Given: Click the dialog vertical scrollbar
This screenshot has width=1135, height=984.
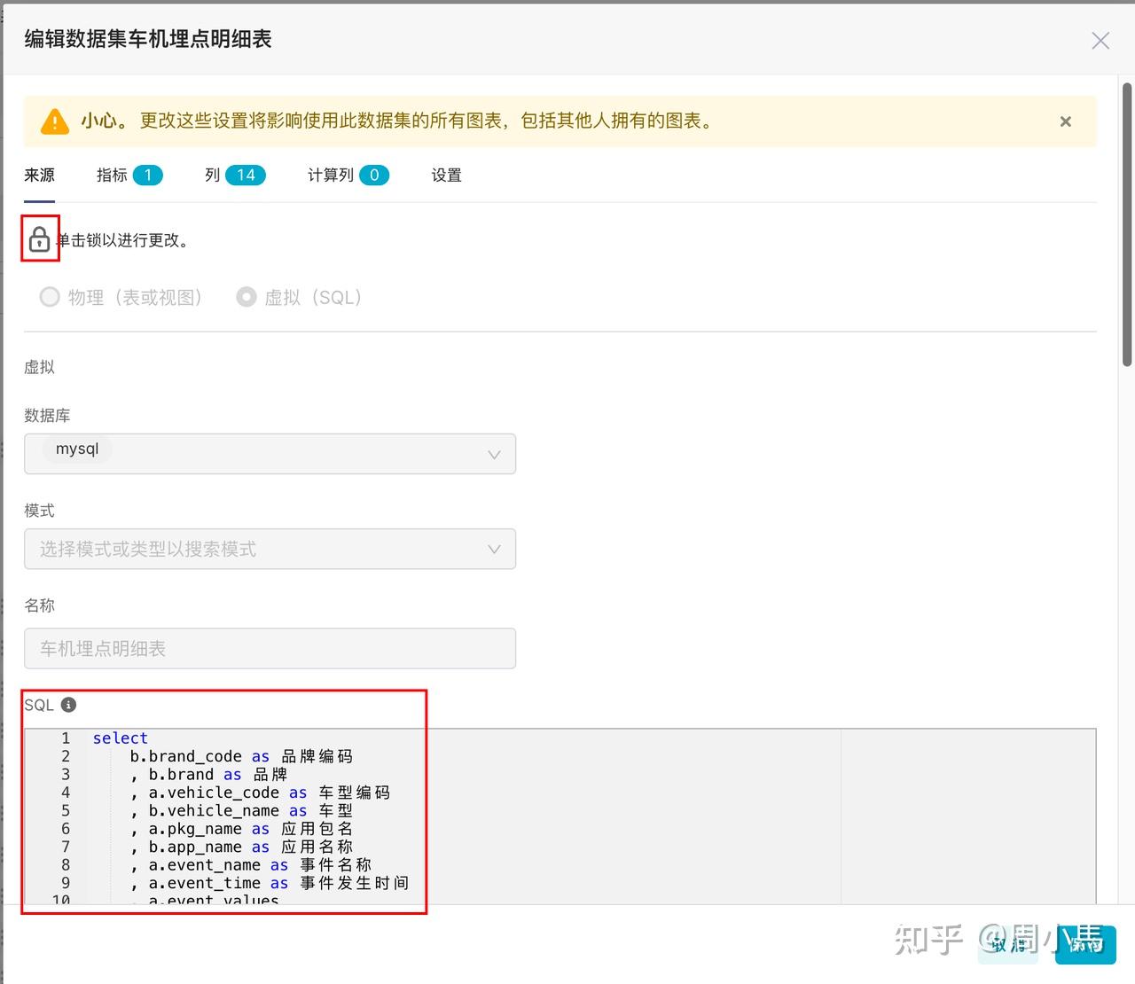Looking at the screenshot, I should click(1127, 224).
